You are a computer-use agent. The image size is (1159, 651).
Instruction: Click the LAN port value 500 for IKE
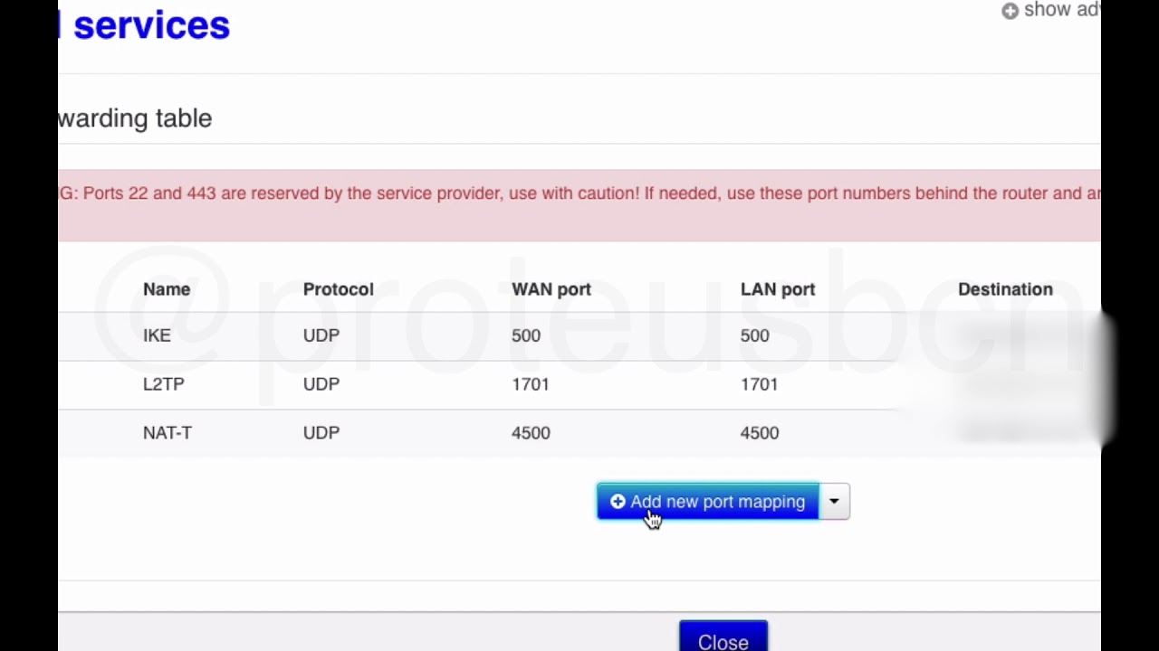(754, 335)
